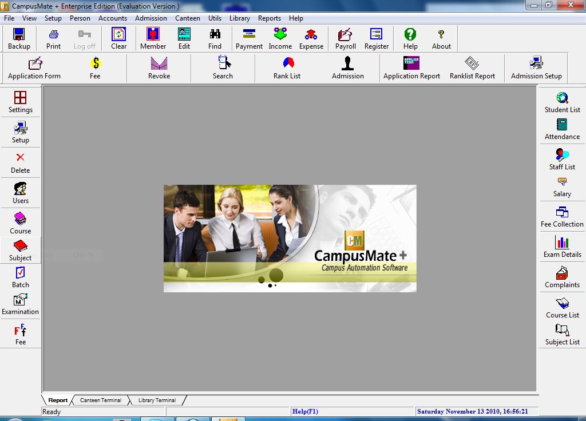The image size is (586, 421).
Task: Open Setup in the left sidebar
Action: (x=20, y=132)
